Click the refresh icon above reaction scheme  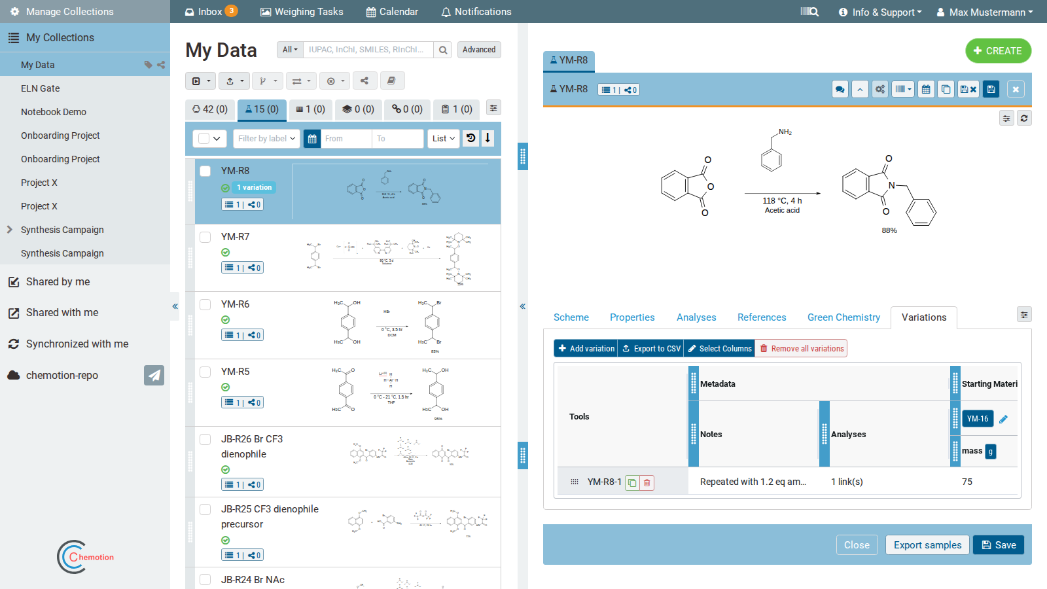click(1024, 118)
